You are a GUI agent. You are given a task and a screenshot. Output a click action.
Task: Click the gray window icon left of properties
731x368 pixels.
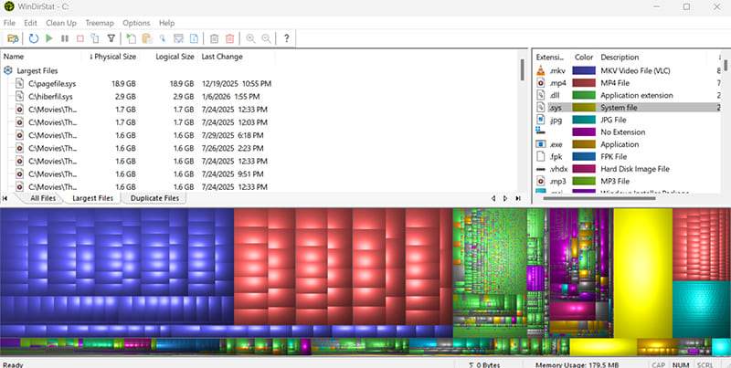tap(178, 38)
